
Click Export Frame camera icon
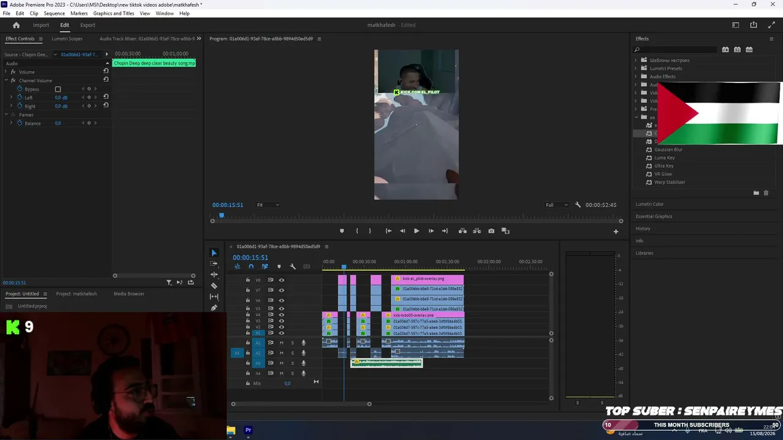(x=491, y=231)
